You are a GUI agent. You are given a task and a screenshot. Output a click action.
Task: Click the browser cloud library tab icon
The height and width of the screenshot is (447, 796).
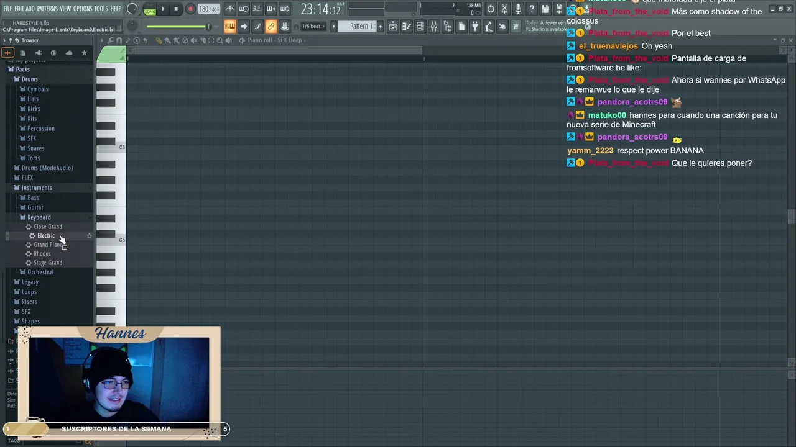pos(68,53)
